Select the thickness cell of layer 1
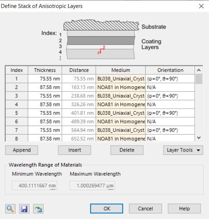 pos(45,79)
